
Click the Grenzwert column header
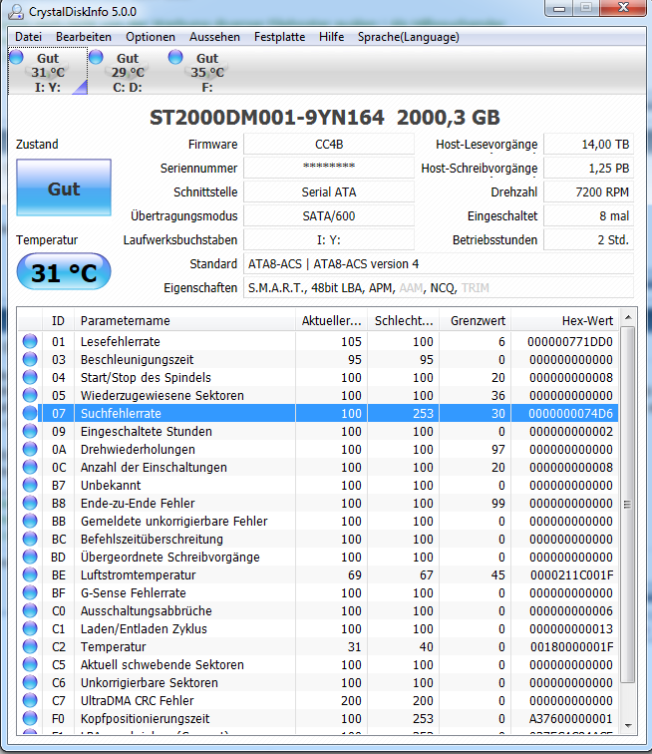point(476,321)
